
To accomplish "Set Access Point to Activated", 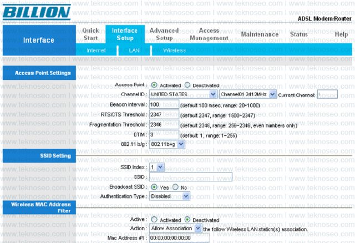I will tap(154, 85).
